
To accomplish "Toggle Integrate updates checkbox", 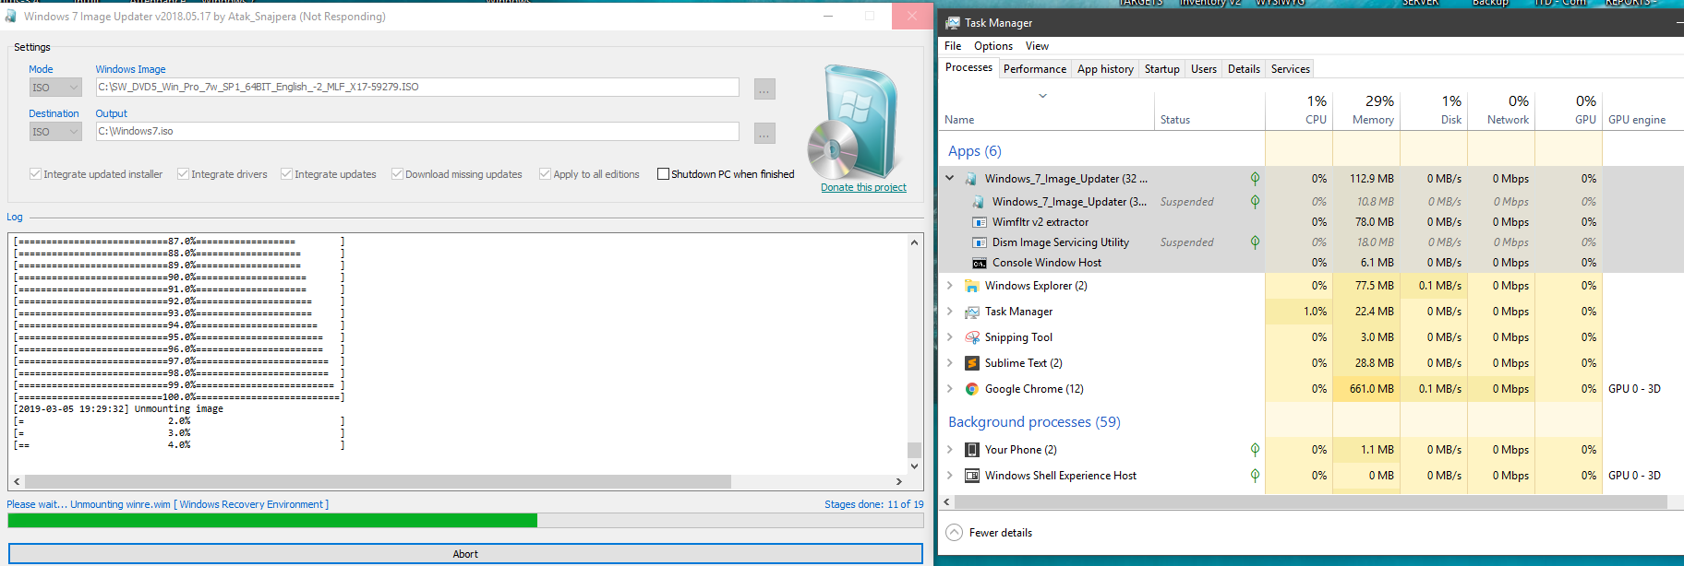I will [286, 174].
